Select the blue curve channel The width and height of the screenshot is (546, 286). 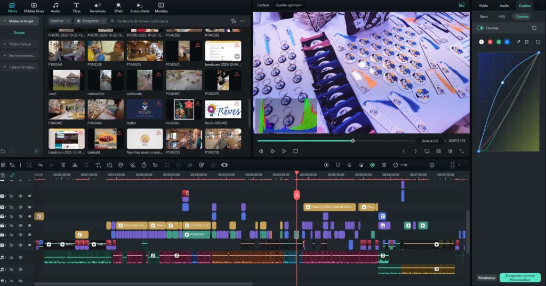click(507, 42)
